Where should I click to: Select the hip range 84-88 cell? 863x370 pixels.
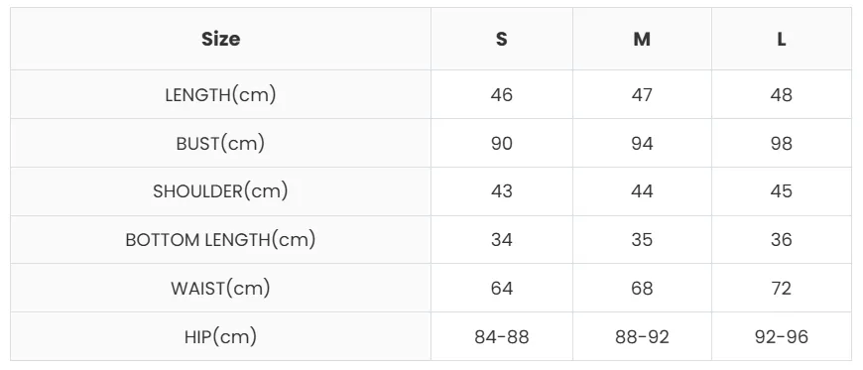[x=501, y=336]
